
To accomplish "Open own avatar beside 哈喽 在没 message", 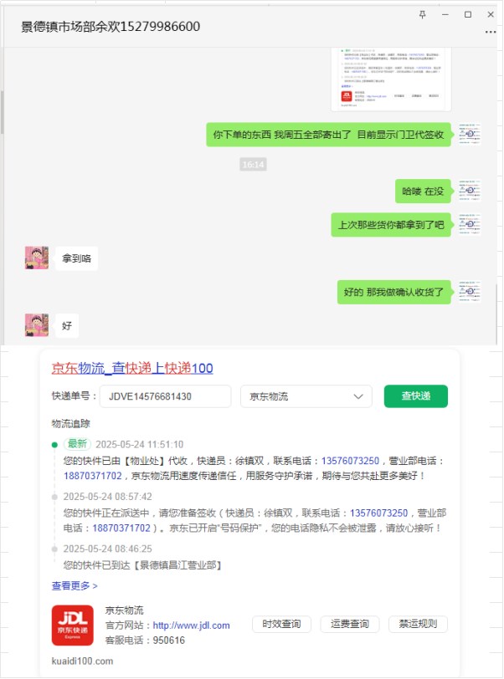I will pos(470,191).
